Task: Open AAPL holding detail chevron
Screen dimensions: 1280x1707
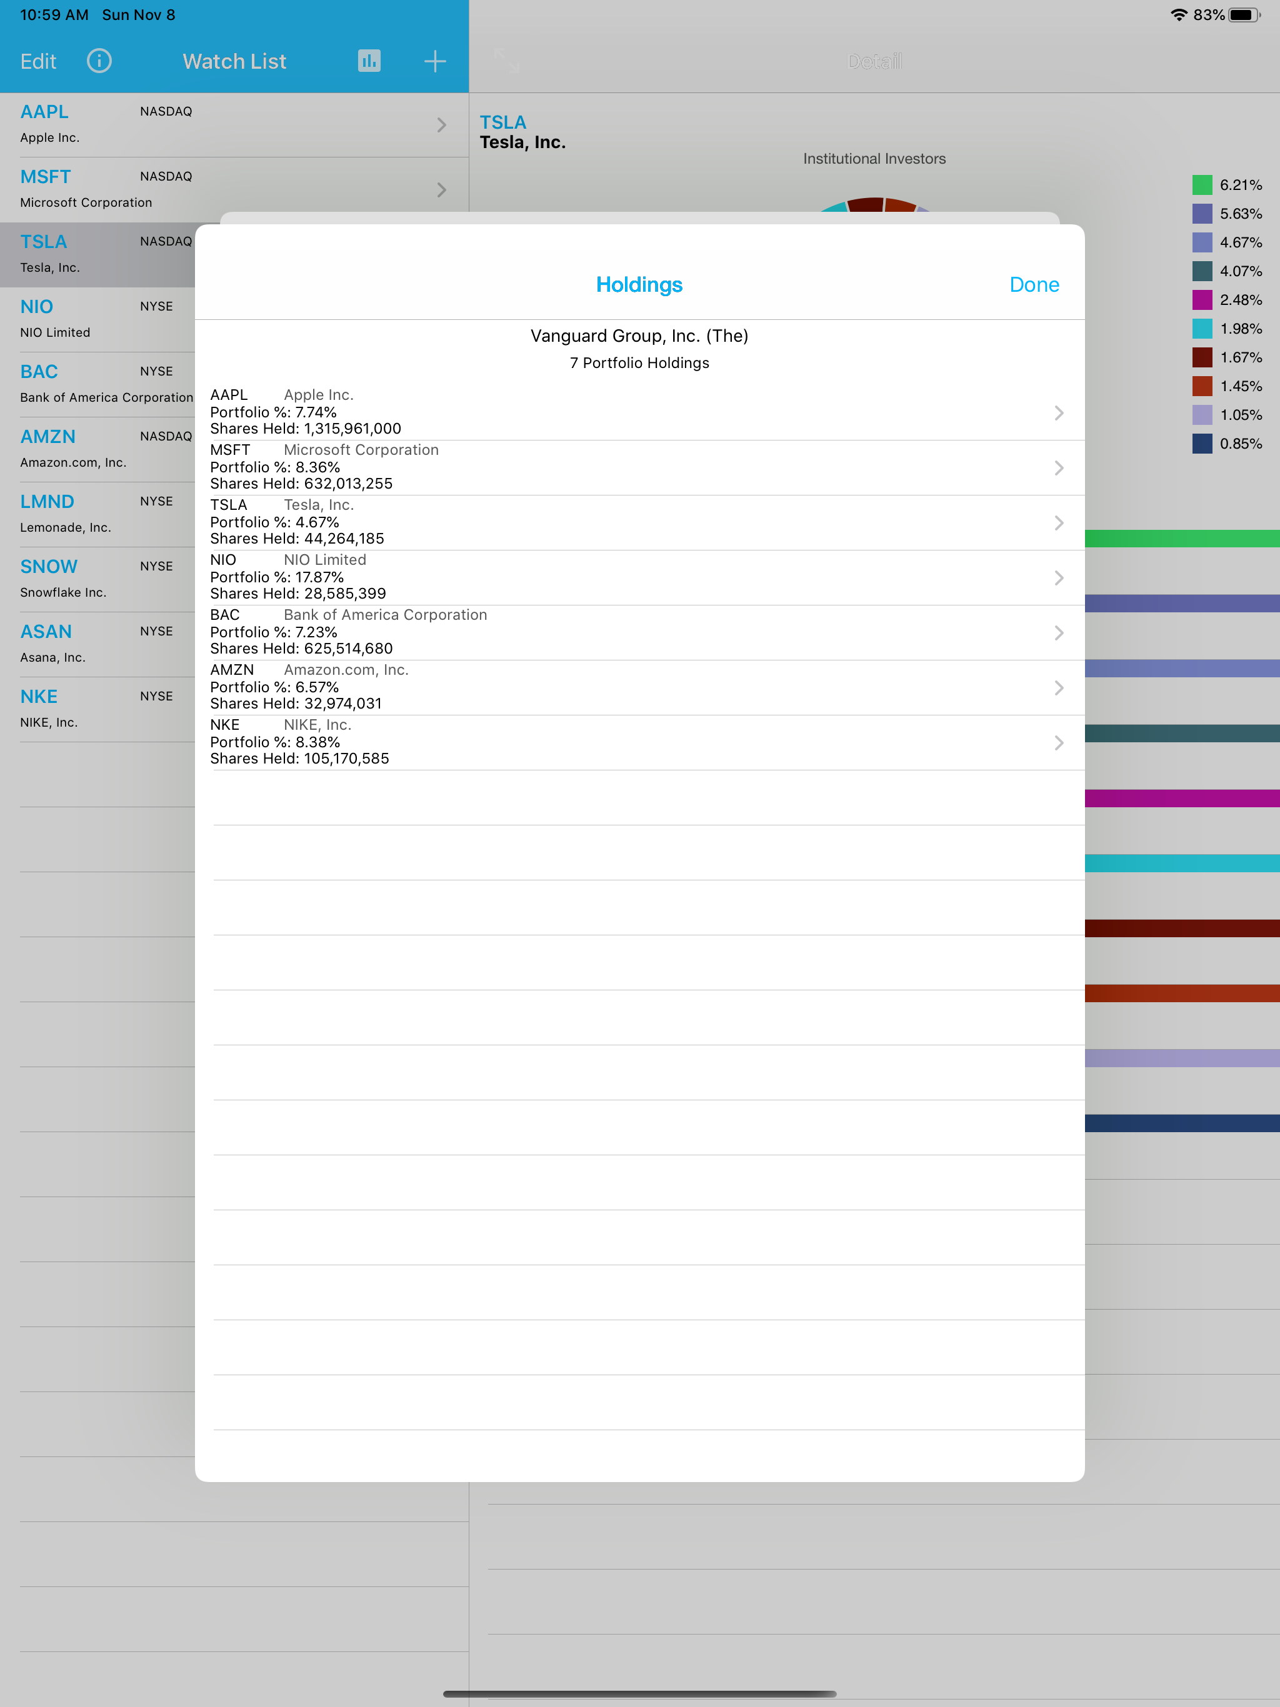Action: click(x=1058, y=413)
